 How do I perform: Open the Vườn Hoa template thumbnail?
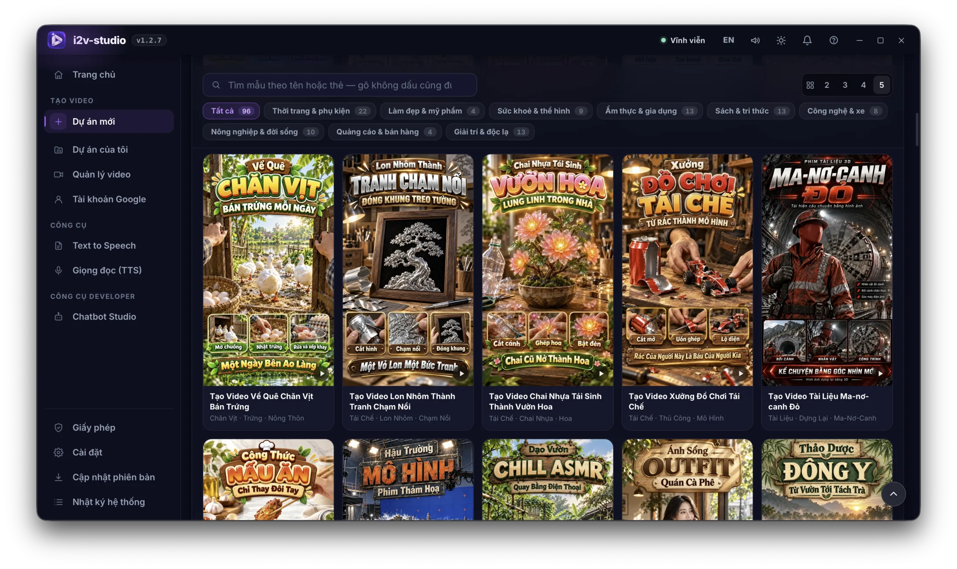coord(548,270)
